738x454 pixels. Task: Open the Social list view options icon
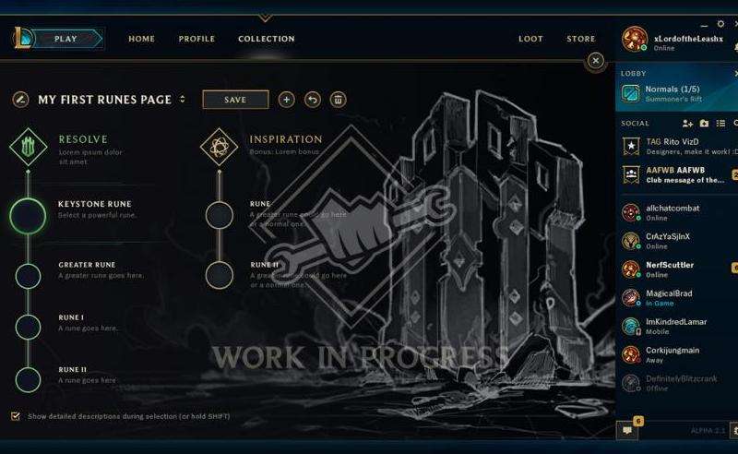click(720, 124)
